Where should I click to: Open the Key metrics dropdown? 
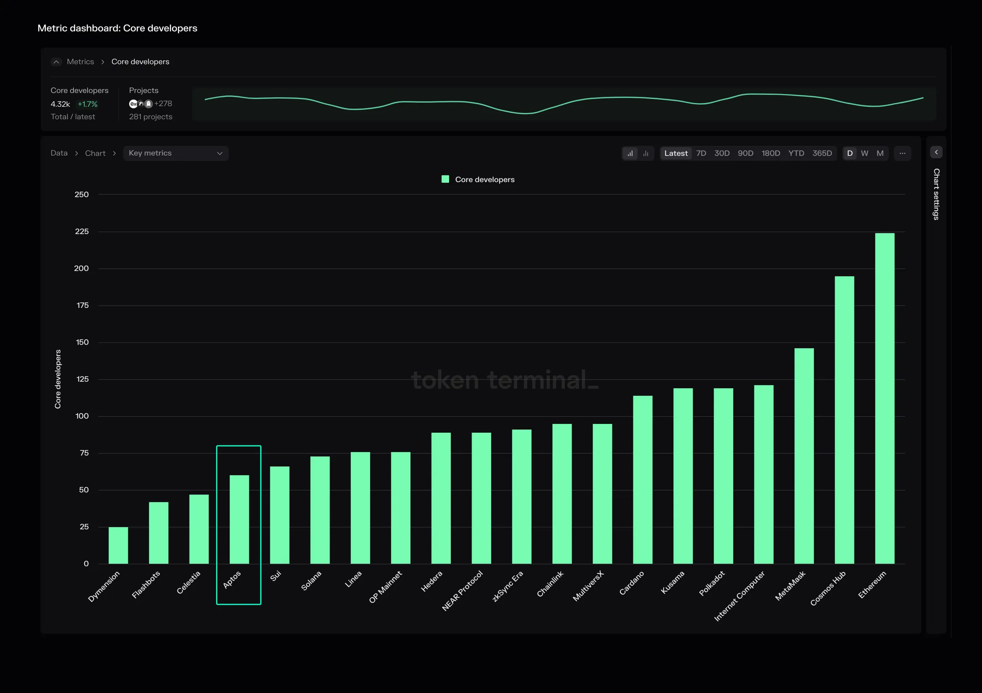click(x=176, y=153)
